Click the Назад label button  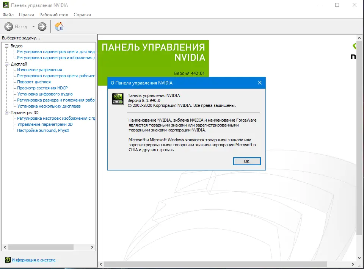(x=21, y=27)
